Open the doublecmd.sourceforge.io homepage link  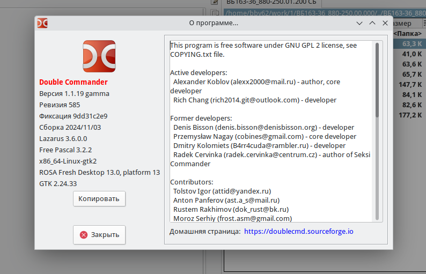[x=299, y=231]
